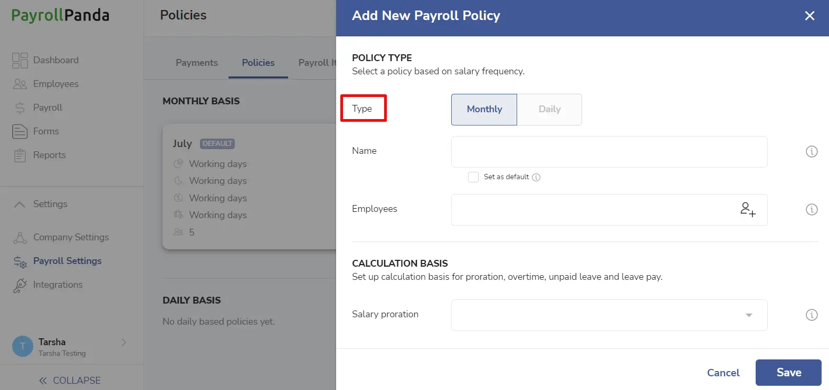The width and height of the screenshot is (829, 390).
Task: Click the info icon beside Salary proration
Action: tap(812, 315)
